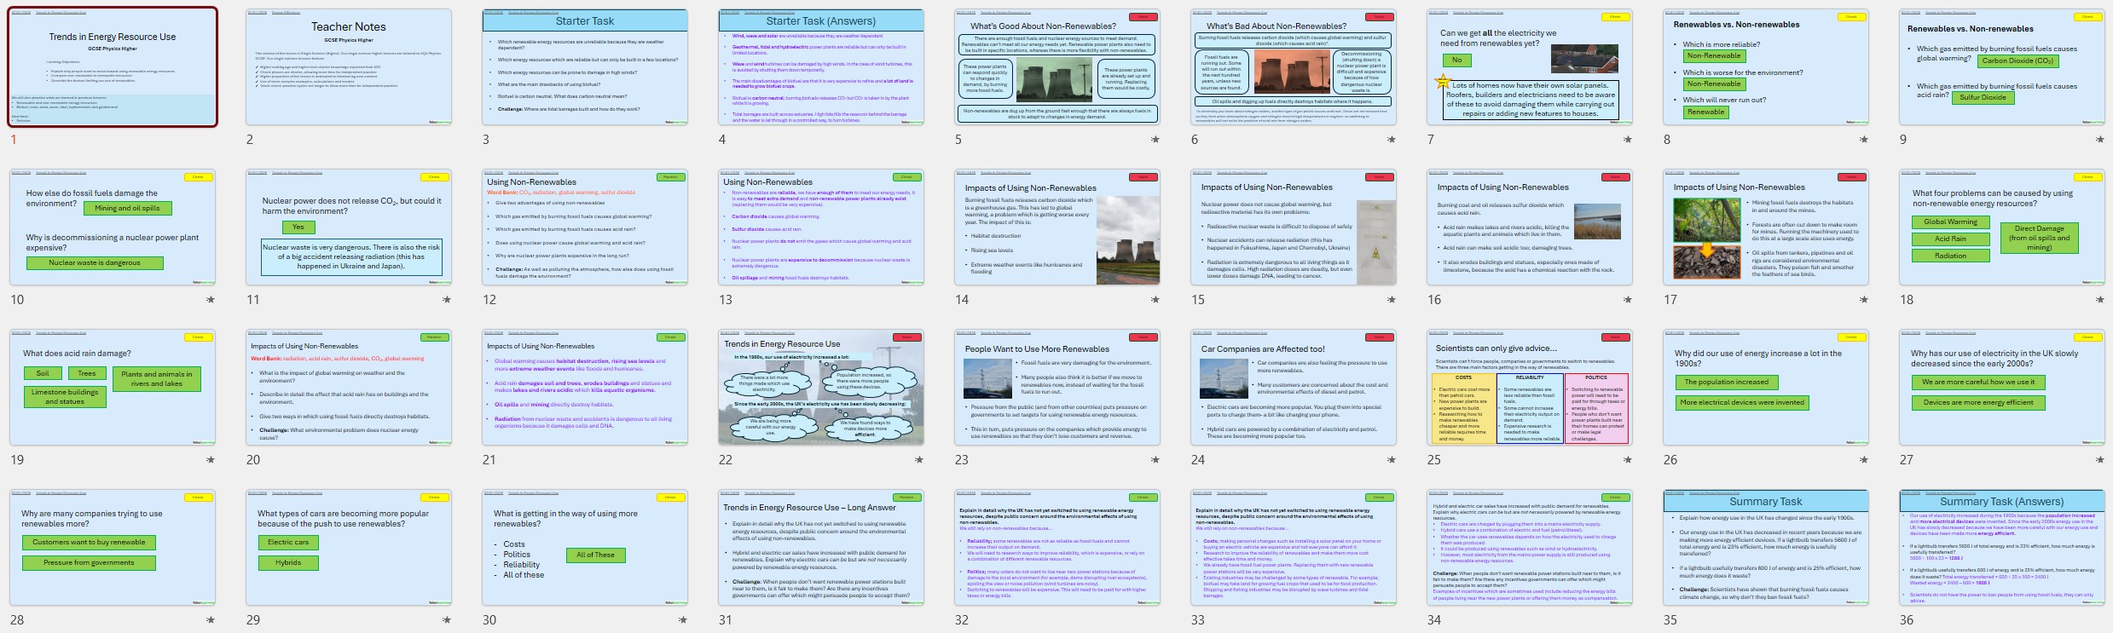Select the Teacher Notes slide thumbnail
The image size is (2113, 633).
pos(349,67)
